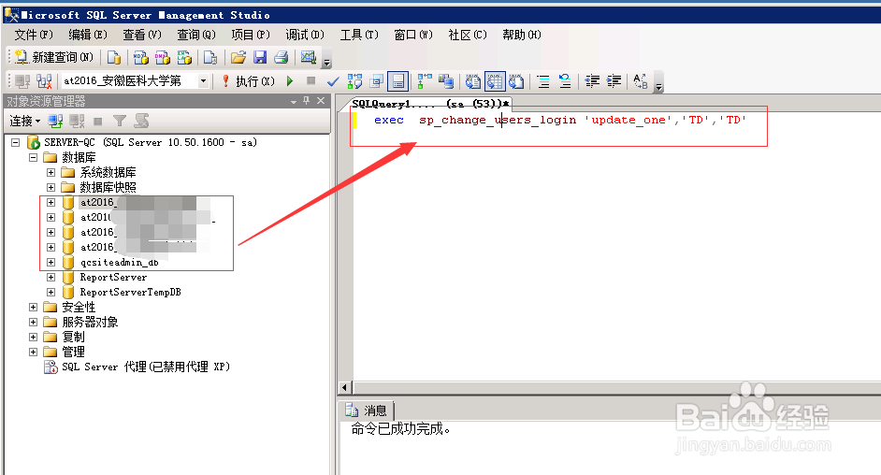
Task: Select SQL Server 代理 (已禁用代理 XP) node
Action: (146, 367)
